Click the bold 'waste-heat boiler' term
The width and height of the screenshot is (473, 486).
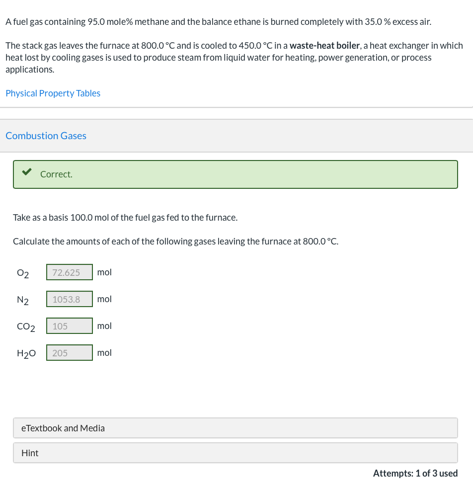324,46
